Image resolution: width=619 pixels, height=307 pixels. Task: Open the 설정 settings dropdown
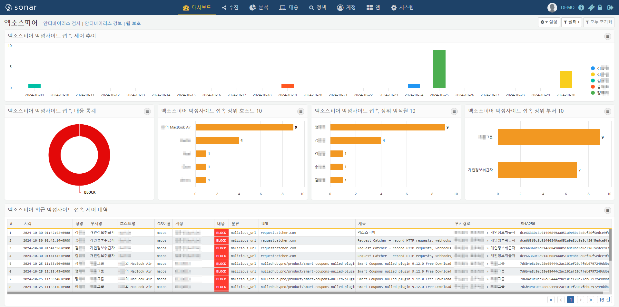(x=549, y=22)
